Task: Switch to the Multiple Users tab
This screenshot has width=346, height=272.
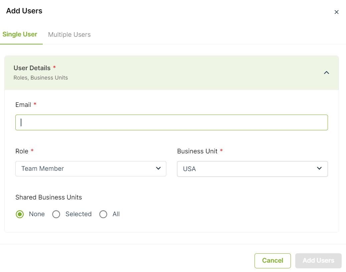Action: [69, 35]
